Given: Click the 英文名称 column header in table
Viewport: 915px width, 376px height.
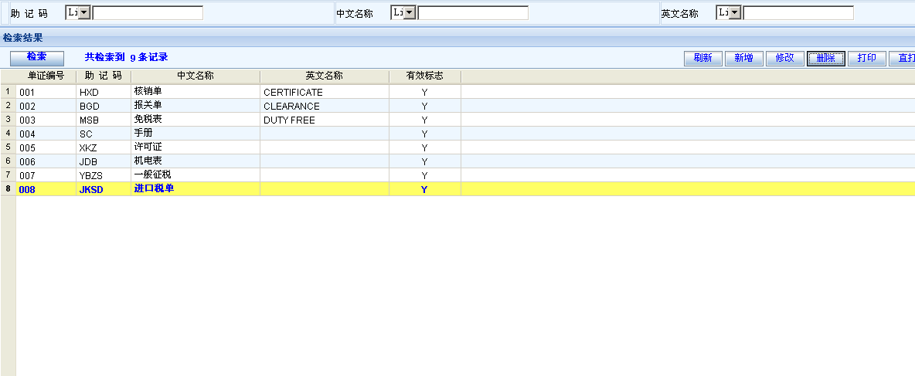Looking at the screenshot, I should point(324,76).
